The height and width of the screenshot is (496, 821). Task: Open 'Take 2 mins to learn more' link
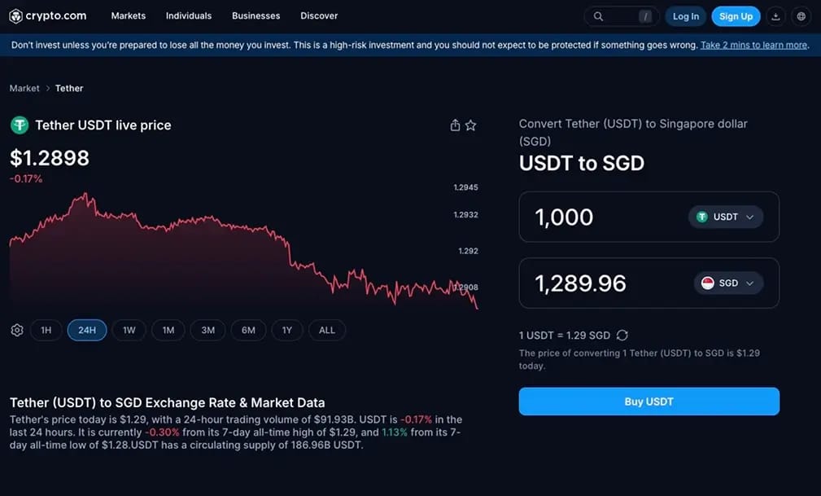[753, 45]
